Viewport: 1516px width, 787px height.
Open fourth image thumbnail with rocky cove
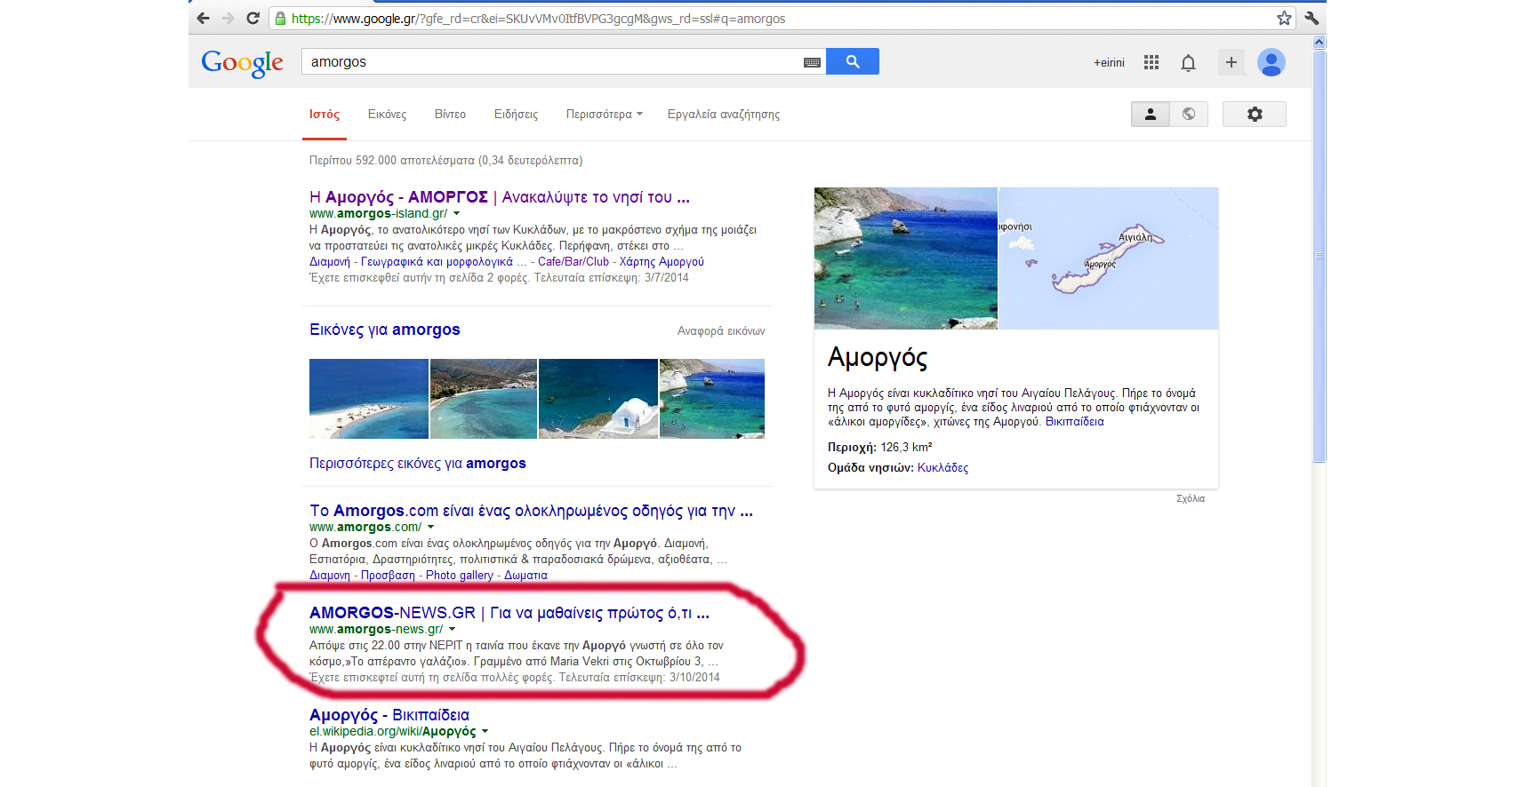712,399
